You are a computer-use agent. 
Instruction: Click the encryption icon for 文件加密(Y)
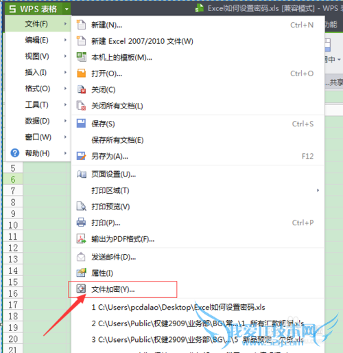click(81, 289)
